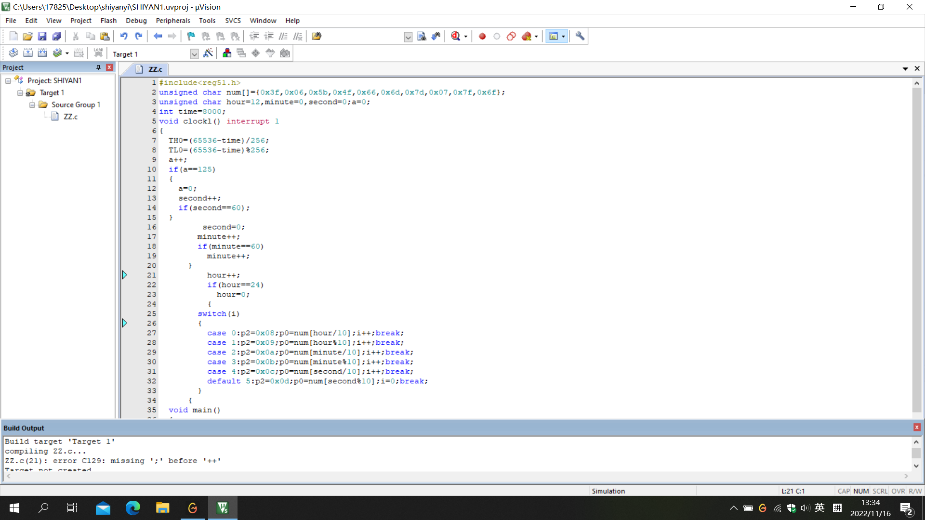Open the Flash menu
The width and height of the screenshot is (925, 520).
108,21
